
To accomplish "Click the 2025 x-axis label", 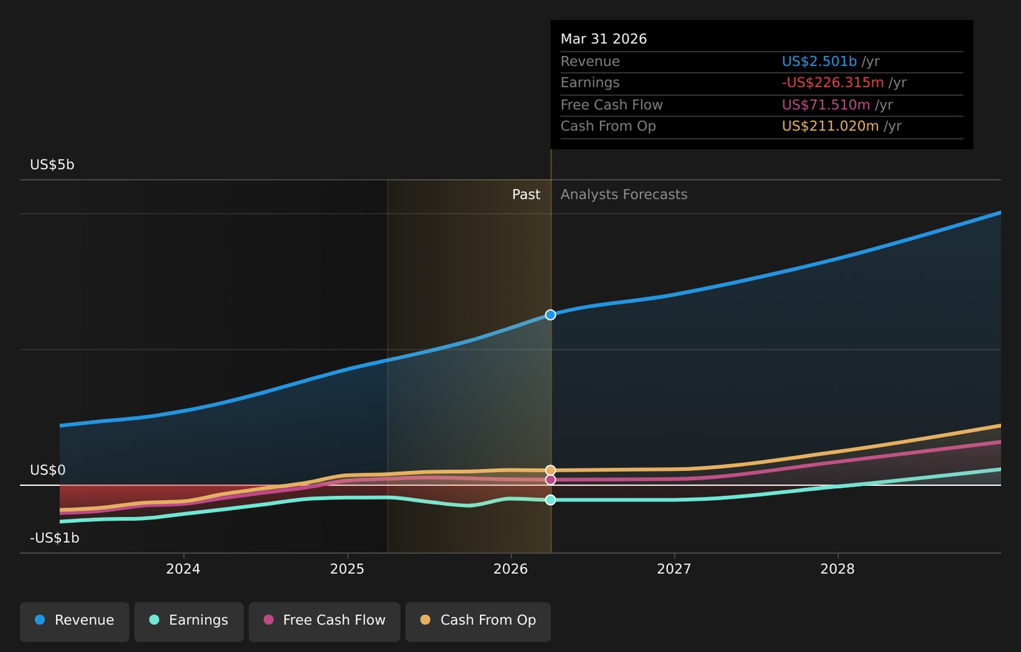I will pyautogui.click(x=347, y=569).
